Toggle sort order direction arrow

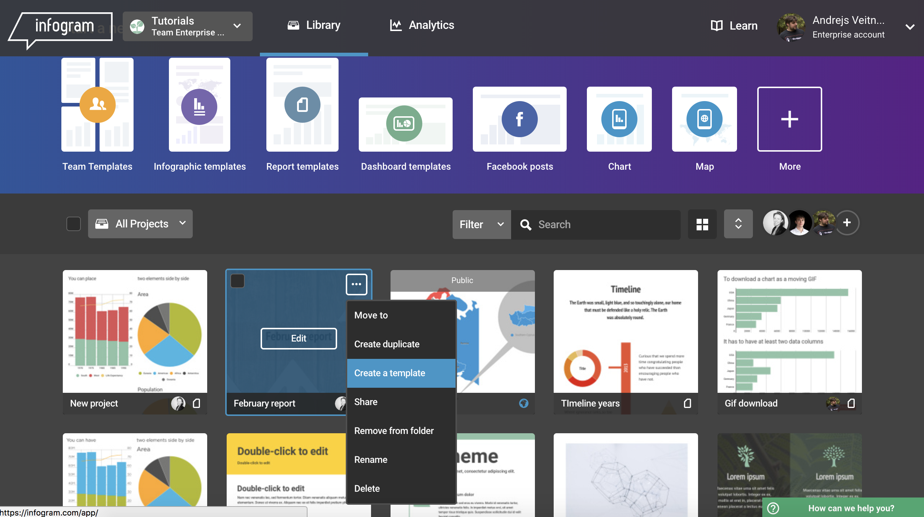pos(737,224)
